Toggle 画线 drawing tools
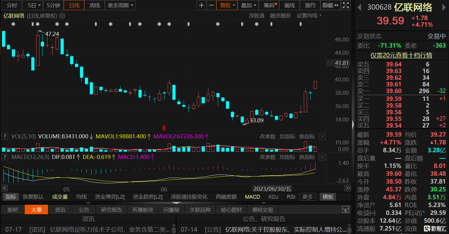This screenshot has height=234, width=449. pos(290,5)
